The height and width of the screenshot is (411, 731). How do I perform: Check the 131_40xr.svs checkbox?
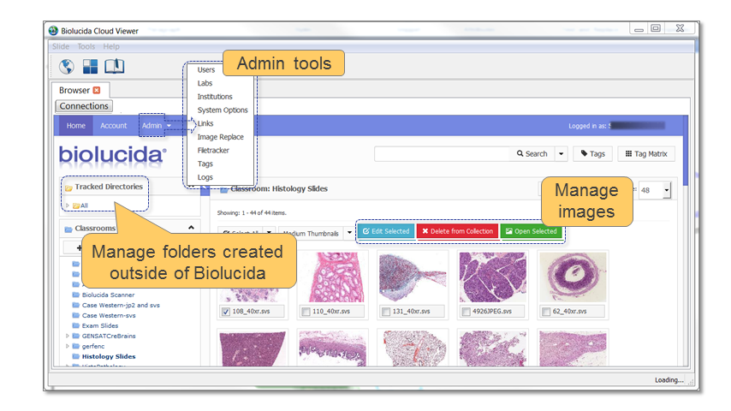coord(386,312)
